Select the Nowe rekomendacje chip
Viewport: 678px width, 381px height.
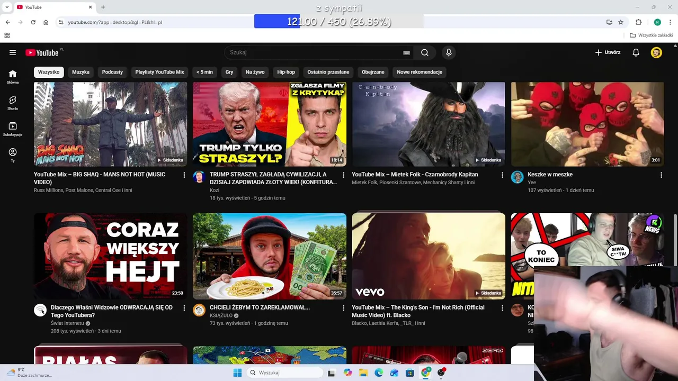click(x=420, y=72)
